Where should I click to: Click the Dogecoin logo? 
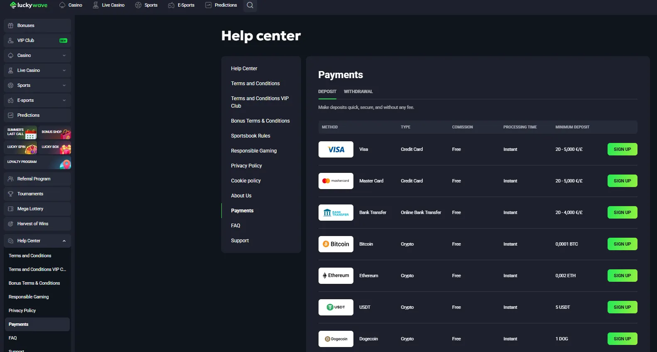(336, 339)
